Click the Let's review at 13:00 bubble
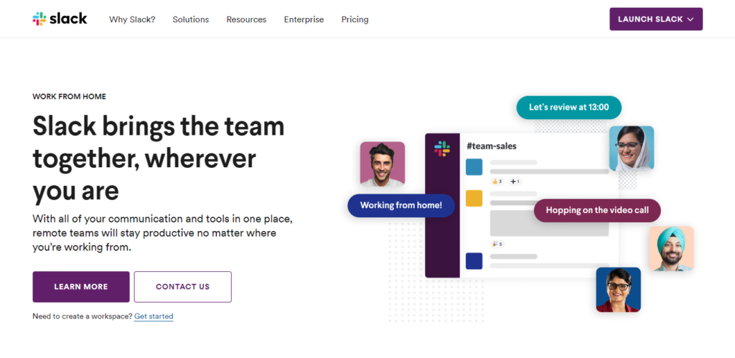The width and height of the screenshot is (735, 358). pyautogui.click(x=569, y=108)
